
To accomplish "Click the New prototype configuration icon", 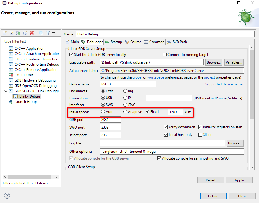I will [12, 33].
